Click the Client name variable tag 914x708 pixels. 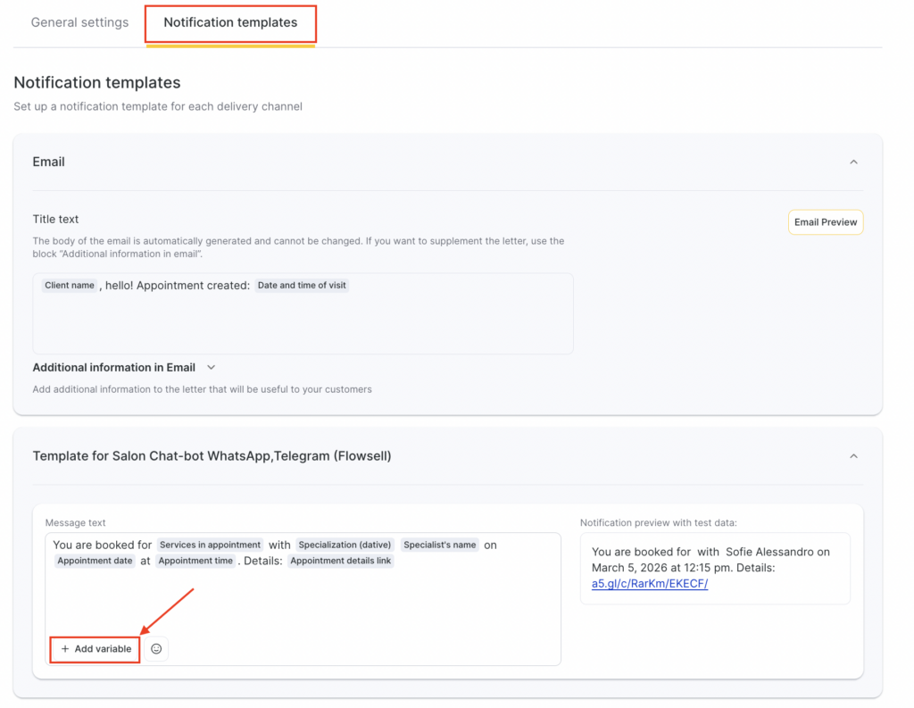[69, 286]
